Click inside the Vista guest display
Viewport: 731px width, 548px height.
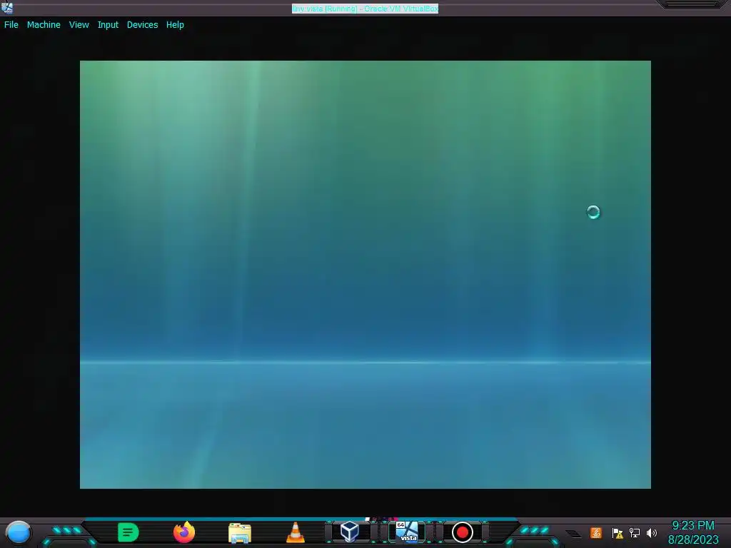[x=365, y=275]
